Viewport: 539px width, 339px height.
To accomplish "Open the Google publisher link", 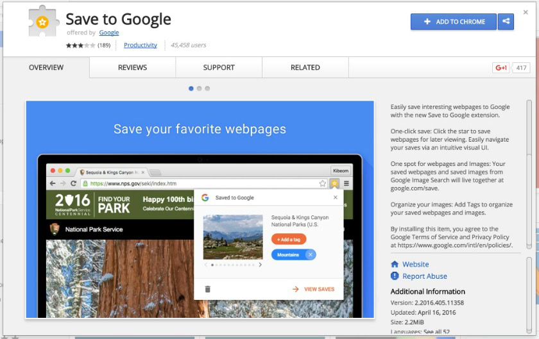I will [109, 33].
